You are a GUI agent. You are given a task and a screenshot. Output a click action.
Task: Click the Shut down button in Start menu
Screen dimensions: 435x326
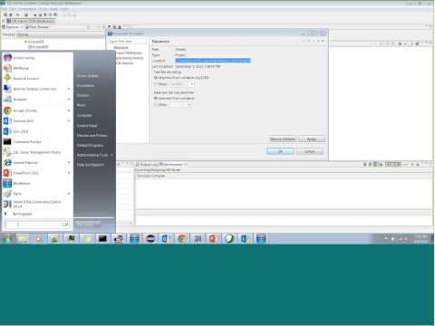(x=88, y=224)
